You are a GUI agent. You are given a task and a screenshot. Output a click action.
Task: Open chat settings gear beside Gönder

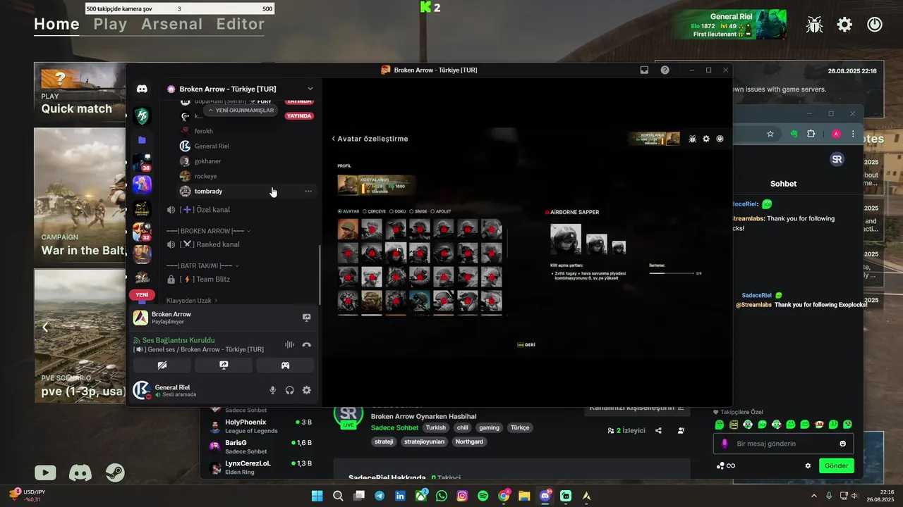808,465
